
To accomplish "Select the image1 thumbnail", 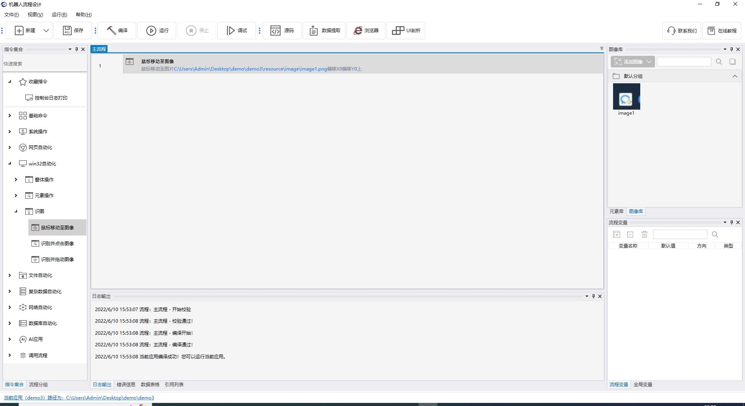I will (626, 97).
